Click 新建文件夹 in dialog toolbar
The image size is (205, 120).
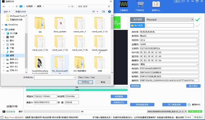[x=21, y=12]
